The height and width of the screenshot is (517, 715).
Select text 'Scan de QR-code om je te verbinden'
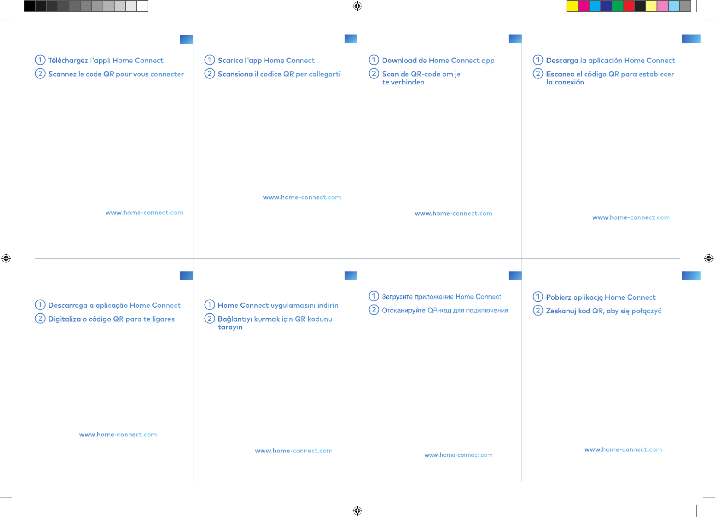pos(421,78)
